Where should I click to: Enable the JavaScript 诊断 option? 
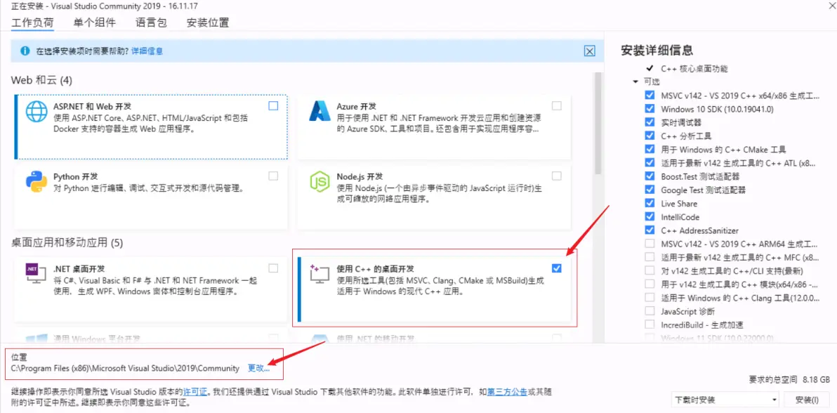(649, 311)
